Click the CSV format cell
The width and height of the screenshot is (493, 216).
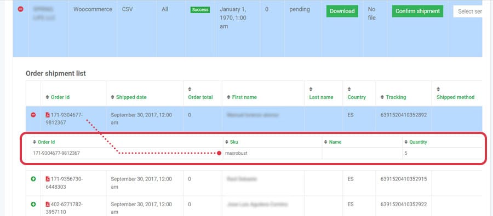click(x=127, y=9)
